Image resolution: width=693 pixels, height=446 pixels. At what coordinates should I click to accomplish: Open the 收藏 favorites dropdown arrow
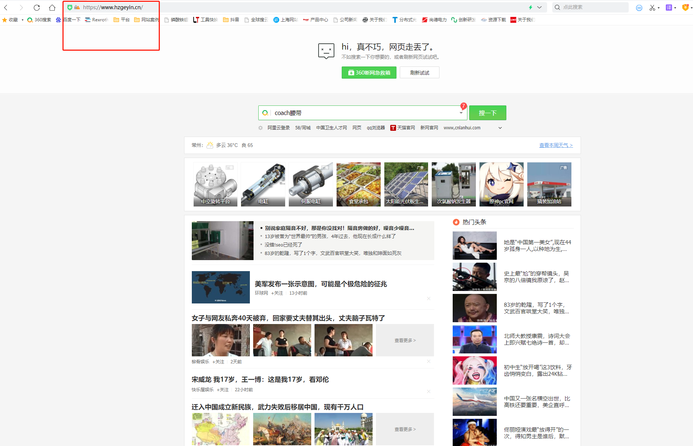[x=22, y=20]
